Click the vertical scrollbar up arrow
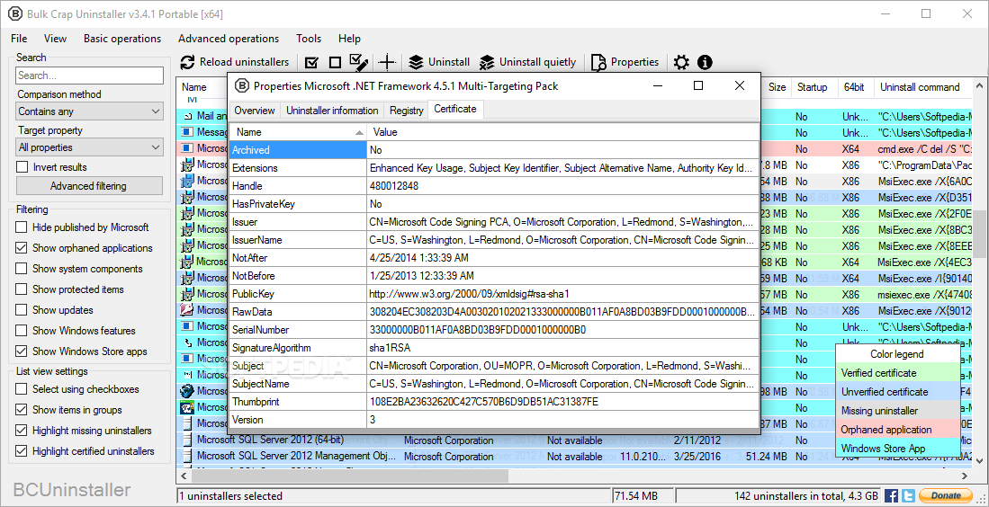989x507 pixels. [978, 85]
